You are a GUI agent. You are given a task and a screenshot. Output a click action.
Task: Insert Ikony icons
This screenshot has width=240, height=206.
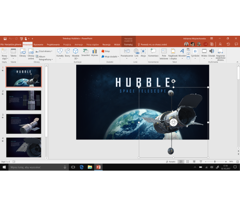[67, 53]
